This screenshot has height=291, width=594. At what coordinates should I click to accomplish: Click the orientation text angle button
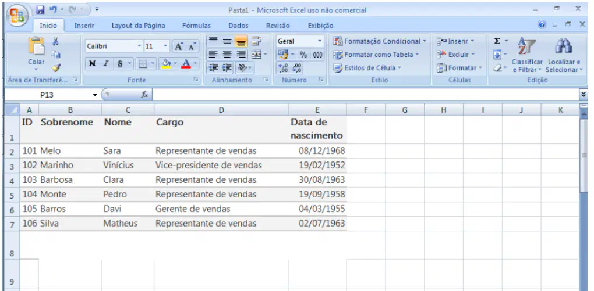(243, 67)
